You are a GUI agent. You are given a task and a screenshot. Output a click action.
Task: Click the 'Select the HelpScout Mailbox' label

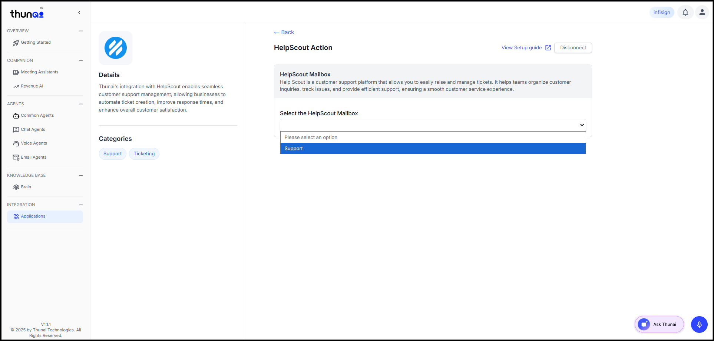pyautogui.click(x=319, y=113)
